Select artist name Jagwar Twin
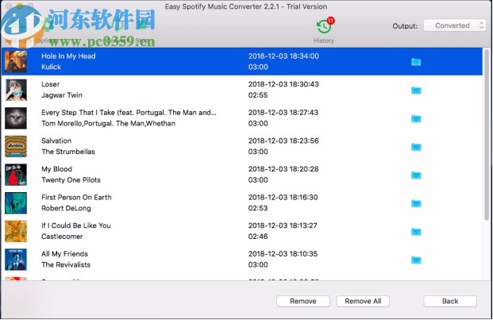The height and width of the screenshot is (320, 493). (x=62, y=95)
